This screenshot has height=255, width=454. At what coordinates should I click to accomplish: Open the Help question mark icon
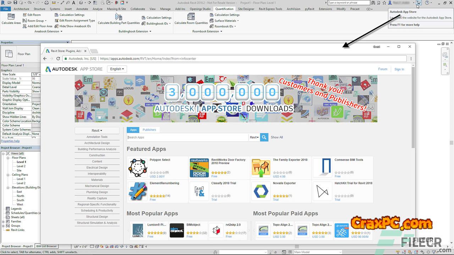(427, 3)
